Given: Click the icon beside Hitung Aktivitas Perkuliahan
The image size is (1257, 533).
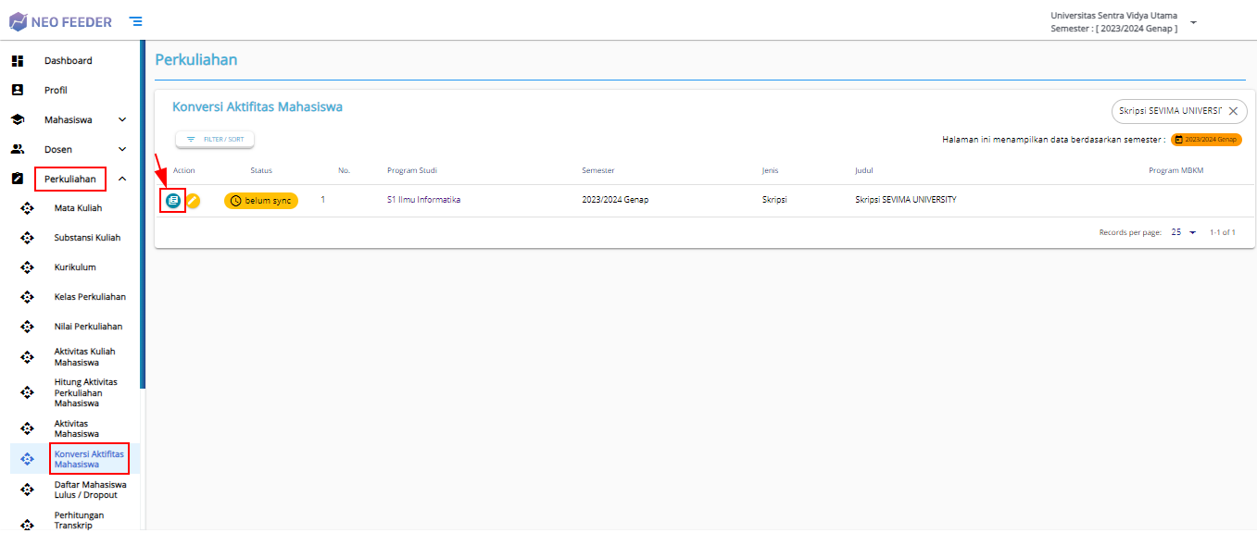Looking at the screenshot, I should tap(27, 392).
